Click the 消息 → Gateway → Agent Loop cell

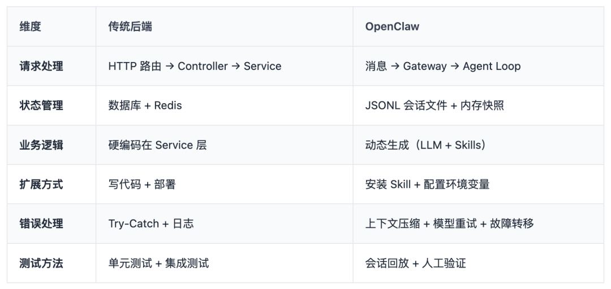coord(442,66)
